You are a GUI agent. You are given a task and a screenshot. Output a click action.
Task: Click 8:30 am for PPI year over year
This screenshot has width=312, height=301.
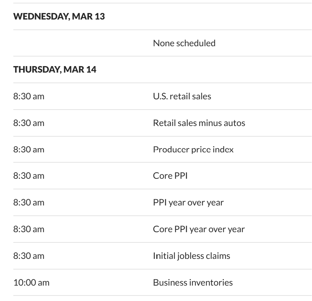(28, 203)
